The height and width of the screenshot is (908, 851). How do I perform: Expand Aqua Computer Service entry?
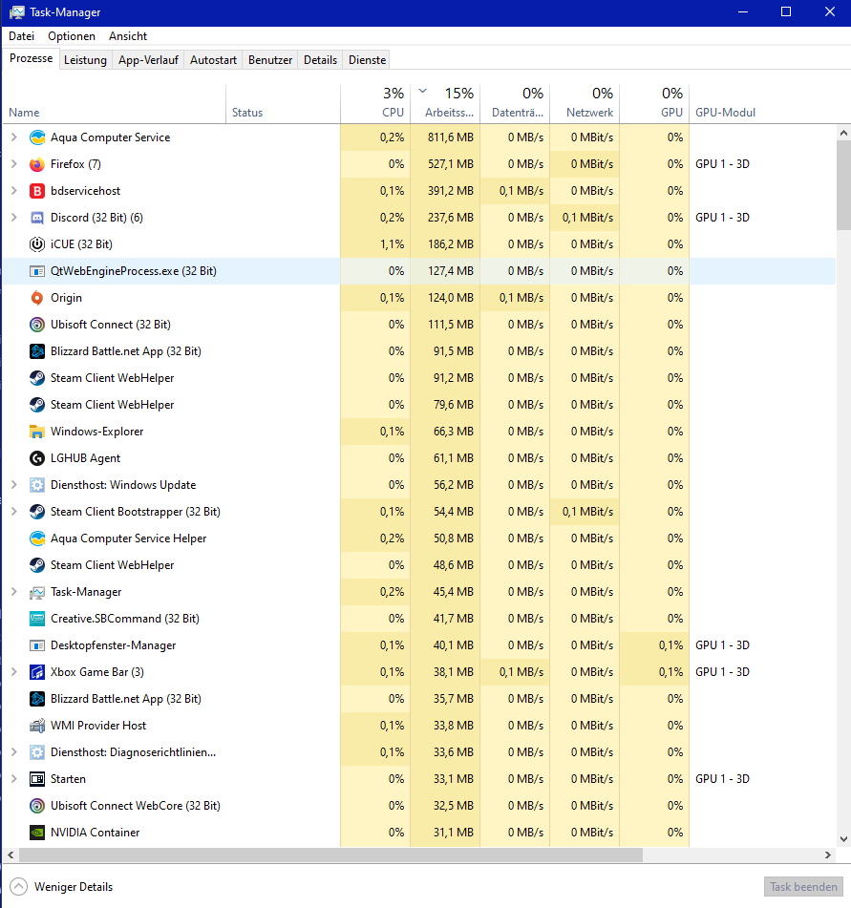(x=13, y=137)
